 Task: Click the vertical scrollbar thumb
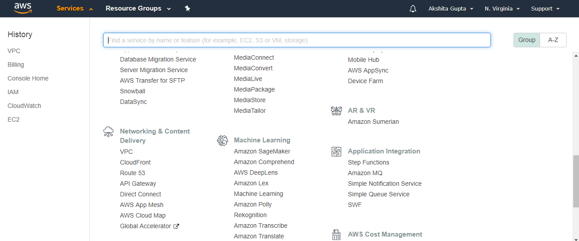click(575, 181)
